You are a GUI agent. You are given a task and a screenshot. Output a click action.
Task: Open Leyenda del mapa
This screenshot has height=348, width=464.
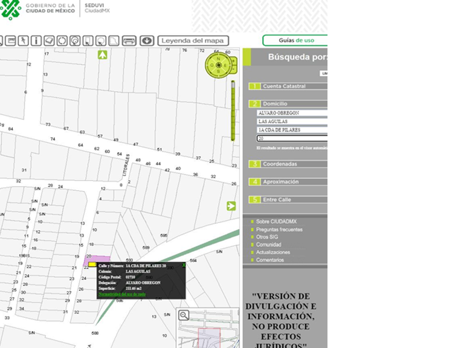point(193,40)
